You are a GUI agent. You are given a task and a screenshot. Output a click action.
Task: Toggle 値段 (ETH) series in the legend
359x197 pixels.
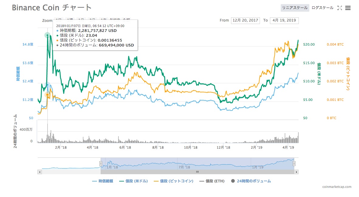tap(212, 181)
